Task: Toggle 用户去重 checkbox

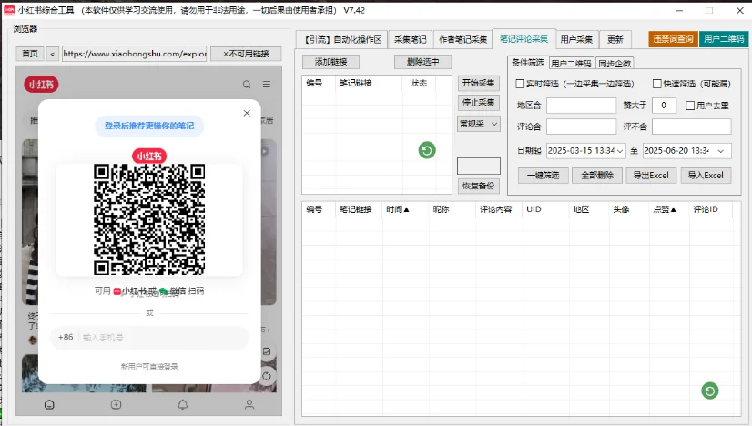Action: 690,106
